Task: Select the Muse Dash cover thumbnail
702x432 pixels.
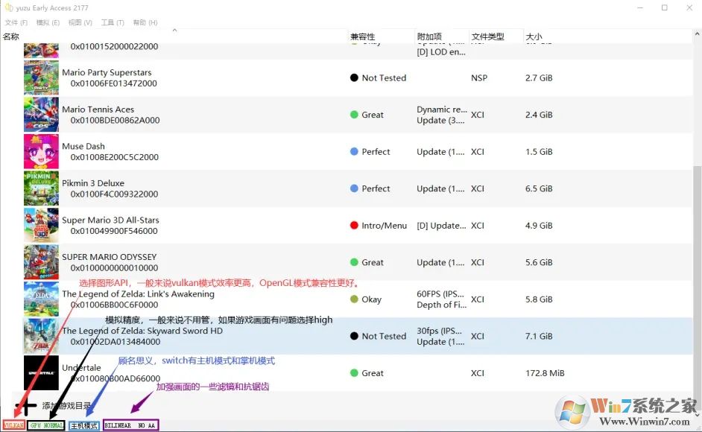Action: coord(41,151)
